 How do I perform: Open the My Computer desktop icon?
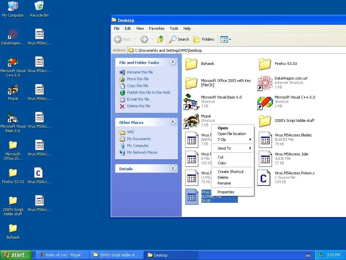(x=13, y=9)
